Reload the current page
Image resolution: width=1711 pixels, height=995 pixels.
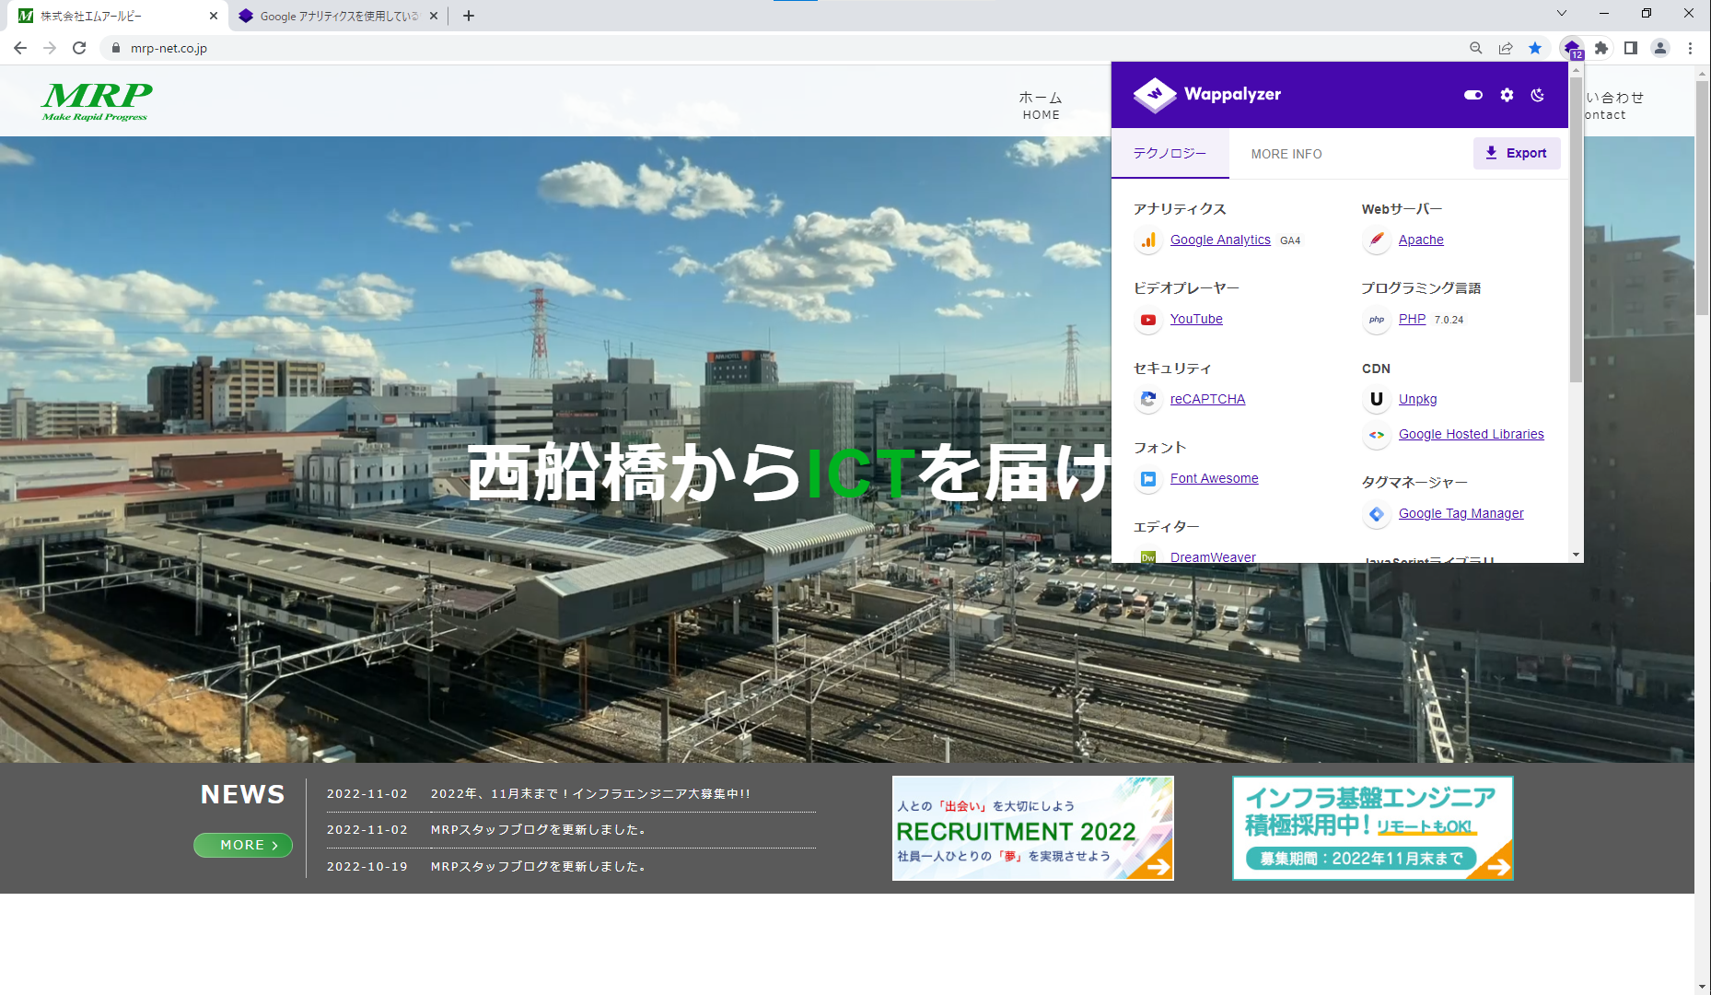click(79, 48)
